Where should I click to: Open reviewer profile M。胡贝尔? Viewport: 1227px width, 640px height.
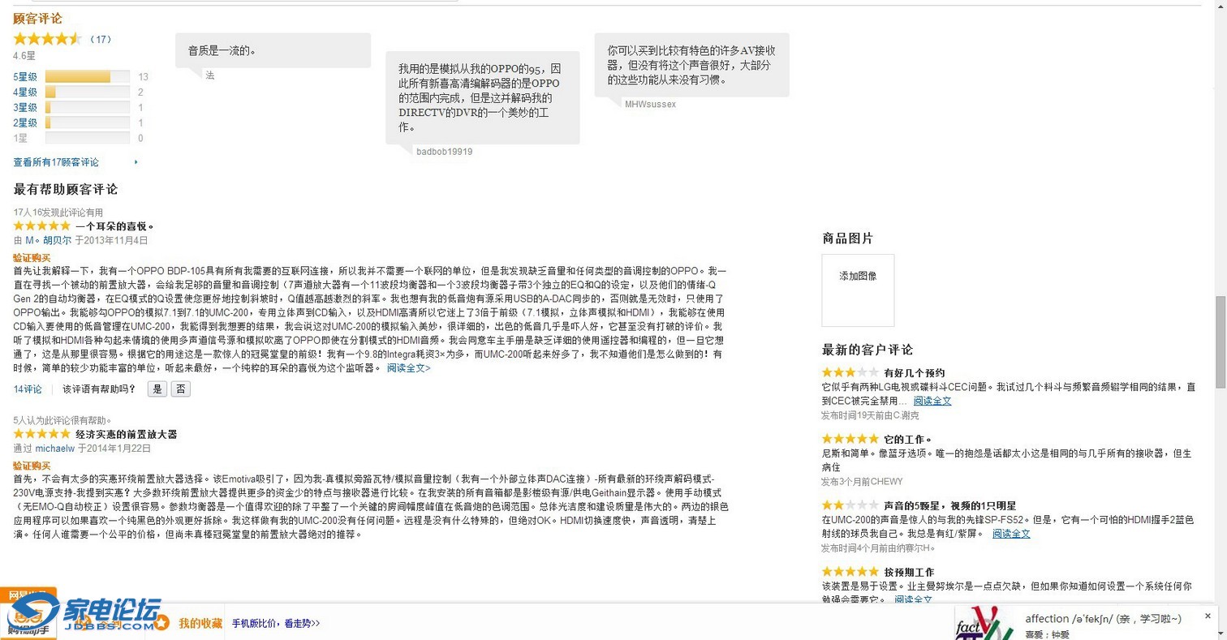(x=48, y=241)
